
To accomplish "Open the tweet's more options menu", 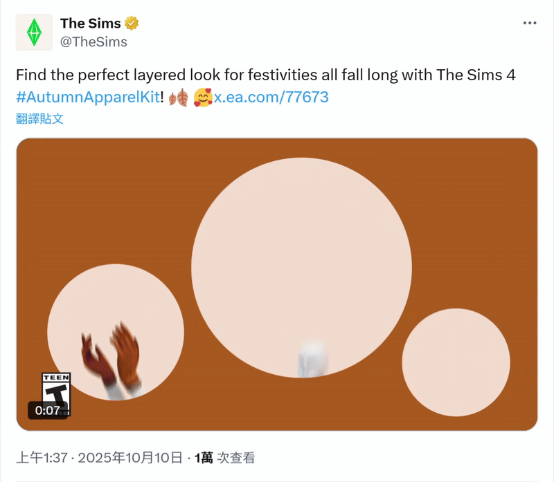I will 530,23.
